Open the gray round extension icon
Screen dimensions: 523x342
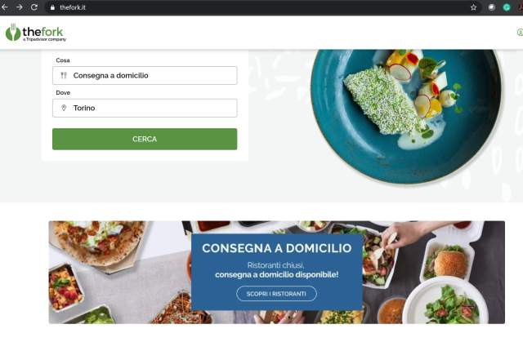[x=492, y=7]
